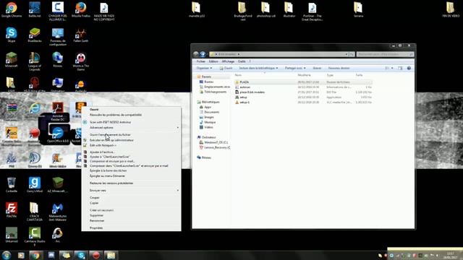Toggle the Explorer preview pane icon

tap(400, 68)
